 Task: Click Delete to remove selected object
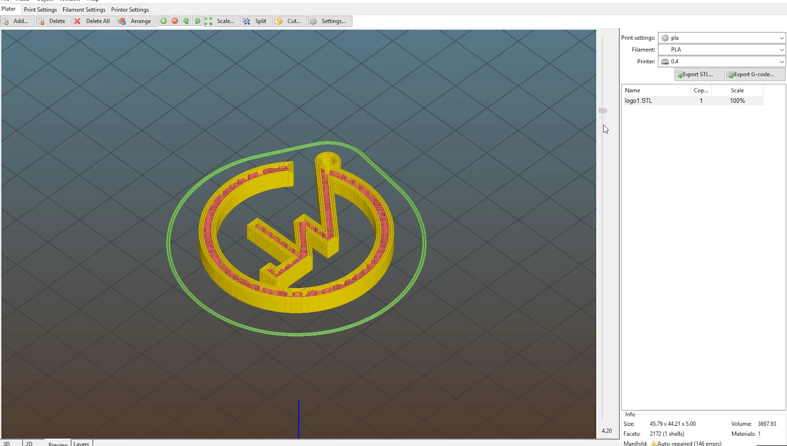coord(53,21)
